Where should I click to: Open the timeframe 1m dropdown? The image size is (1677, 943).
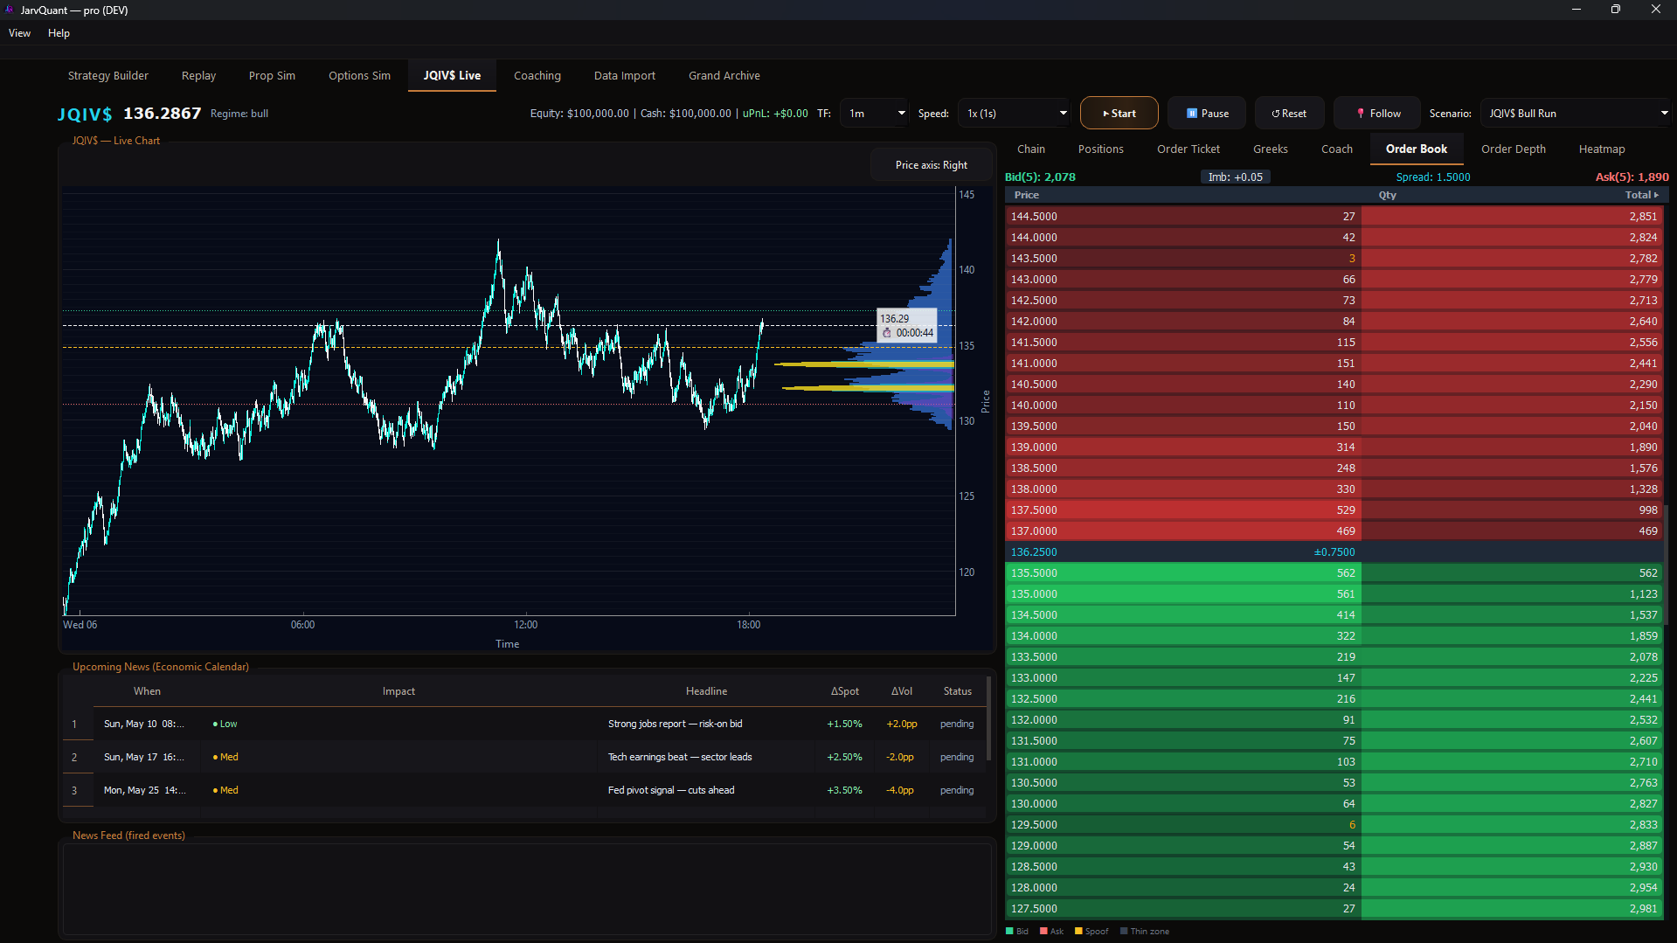tap(875, 114)
